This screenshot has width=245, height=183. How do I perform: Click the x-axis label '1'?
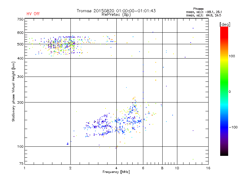pos(24,168)
